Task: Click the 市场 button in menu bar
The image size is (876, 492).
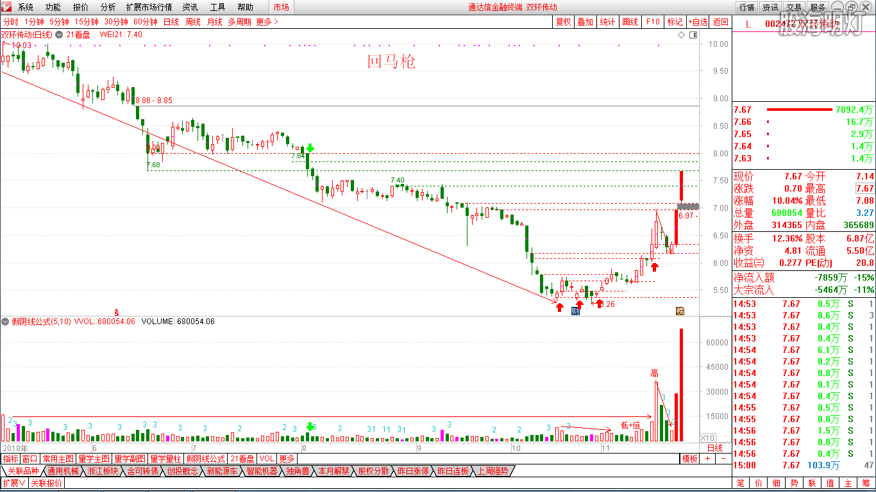Action: pos(281,8)
